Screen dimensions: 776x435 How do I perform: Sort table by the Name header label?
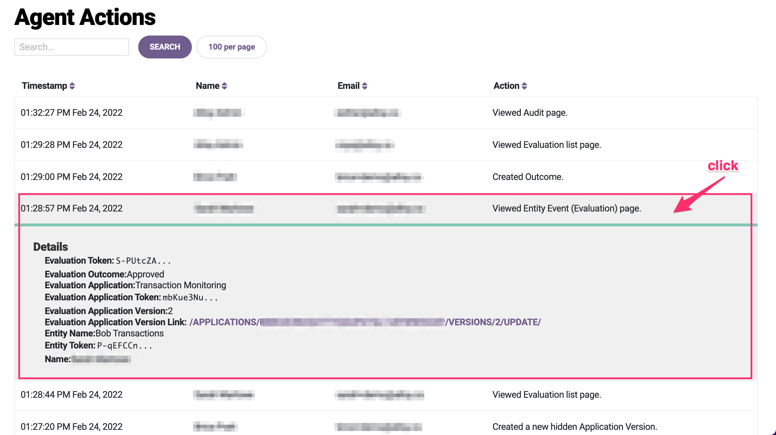pos(208,86)
